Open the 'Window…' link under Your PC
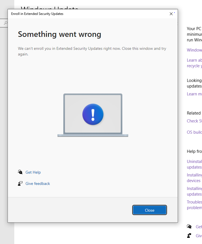 tap(194, 50)
